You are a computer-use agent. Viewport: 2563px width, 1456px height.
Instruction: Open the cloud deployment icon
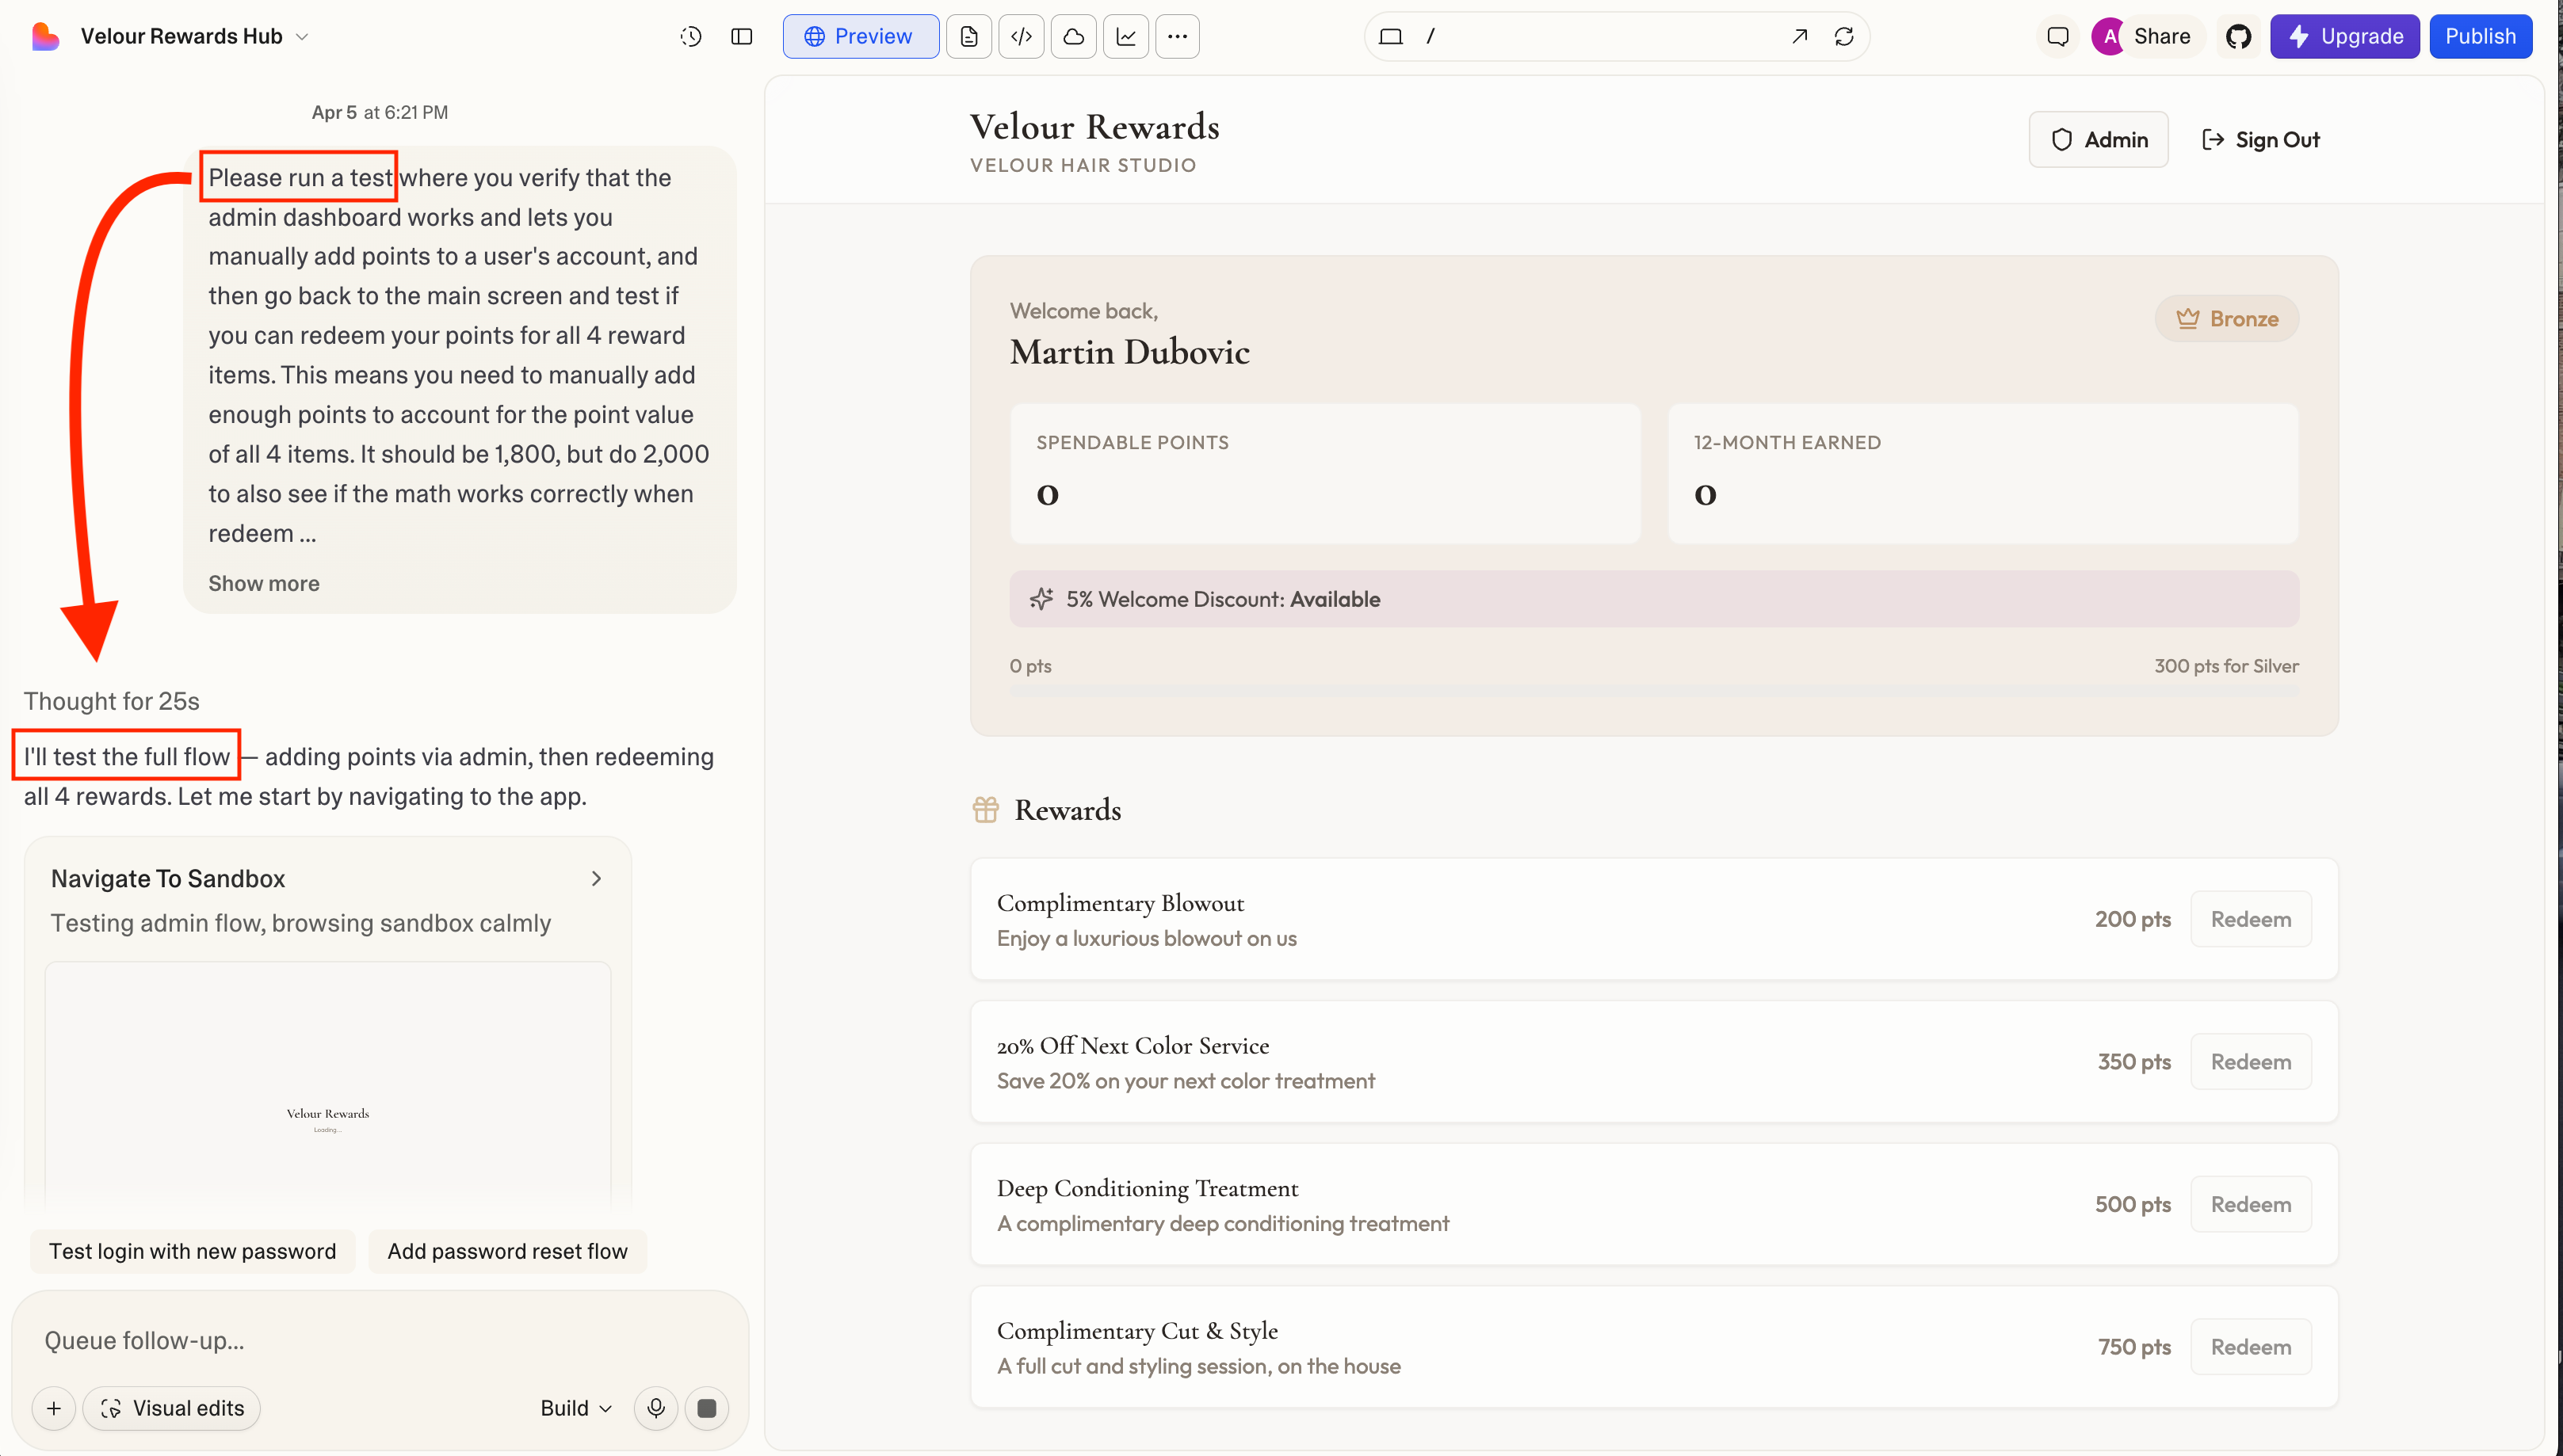1073,36
